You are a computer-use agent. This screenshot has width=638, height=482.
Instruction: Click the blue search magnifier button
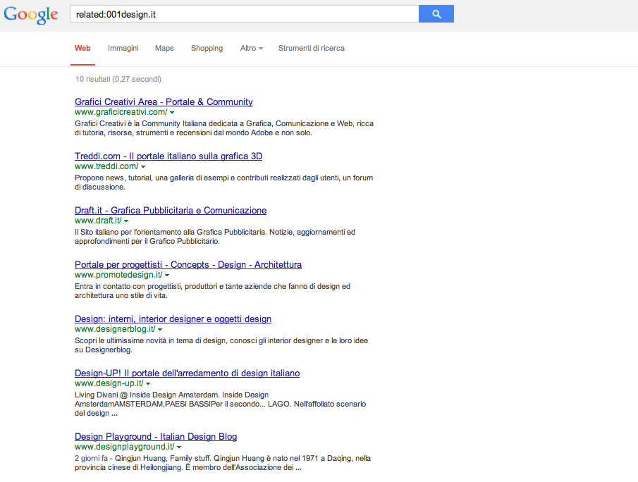(x=436, y=14)
